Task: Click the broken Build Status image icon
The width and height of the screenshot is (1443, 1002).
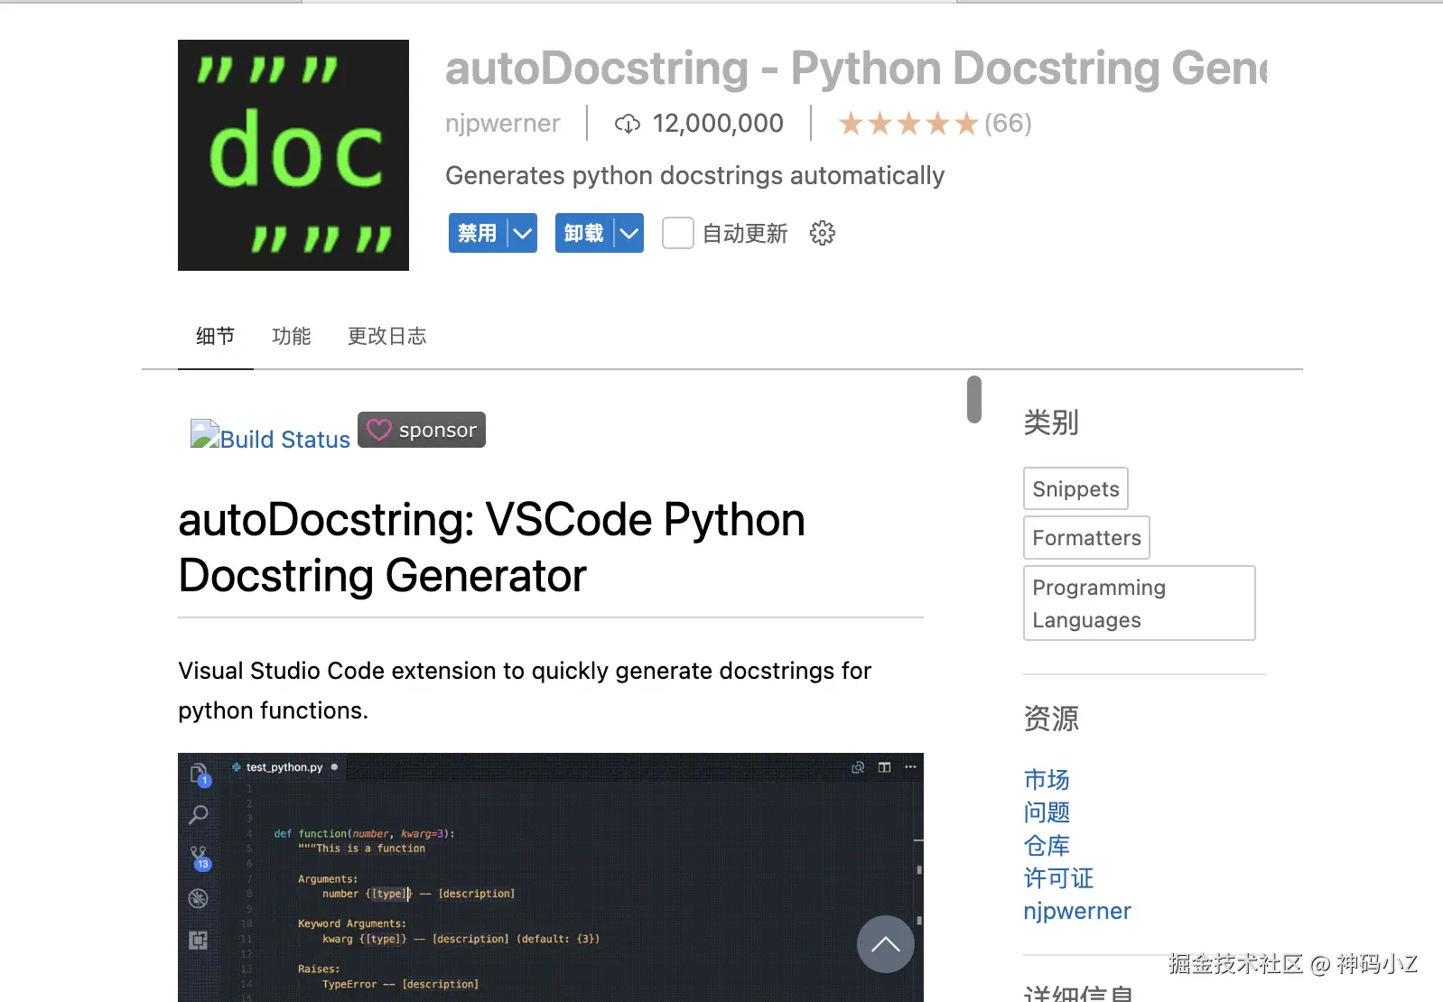Action: click(x=205, y=434)
